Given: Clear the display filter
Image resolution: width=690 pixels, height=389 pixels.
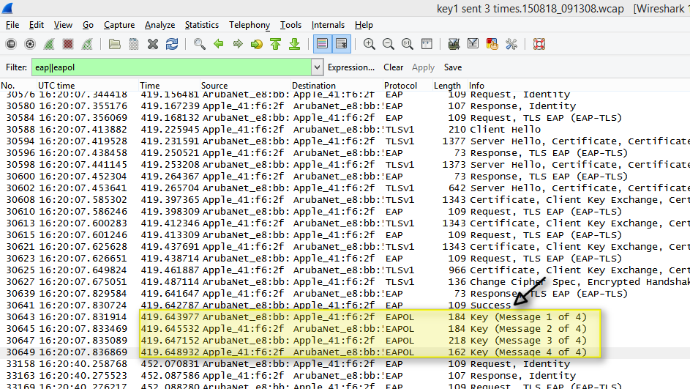Looking at the screenshot, I should pyautogui.click(x=393, y=67).
